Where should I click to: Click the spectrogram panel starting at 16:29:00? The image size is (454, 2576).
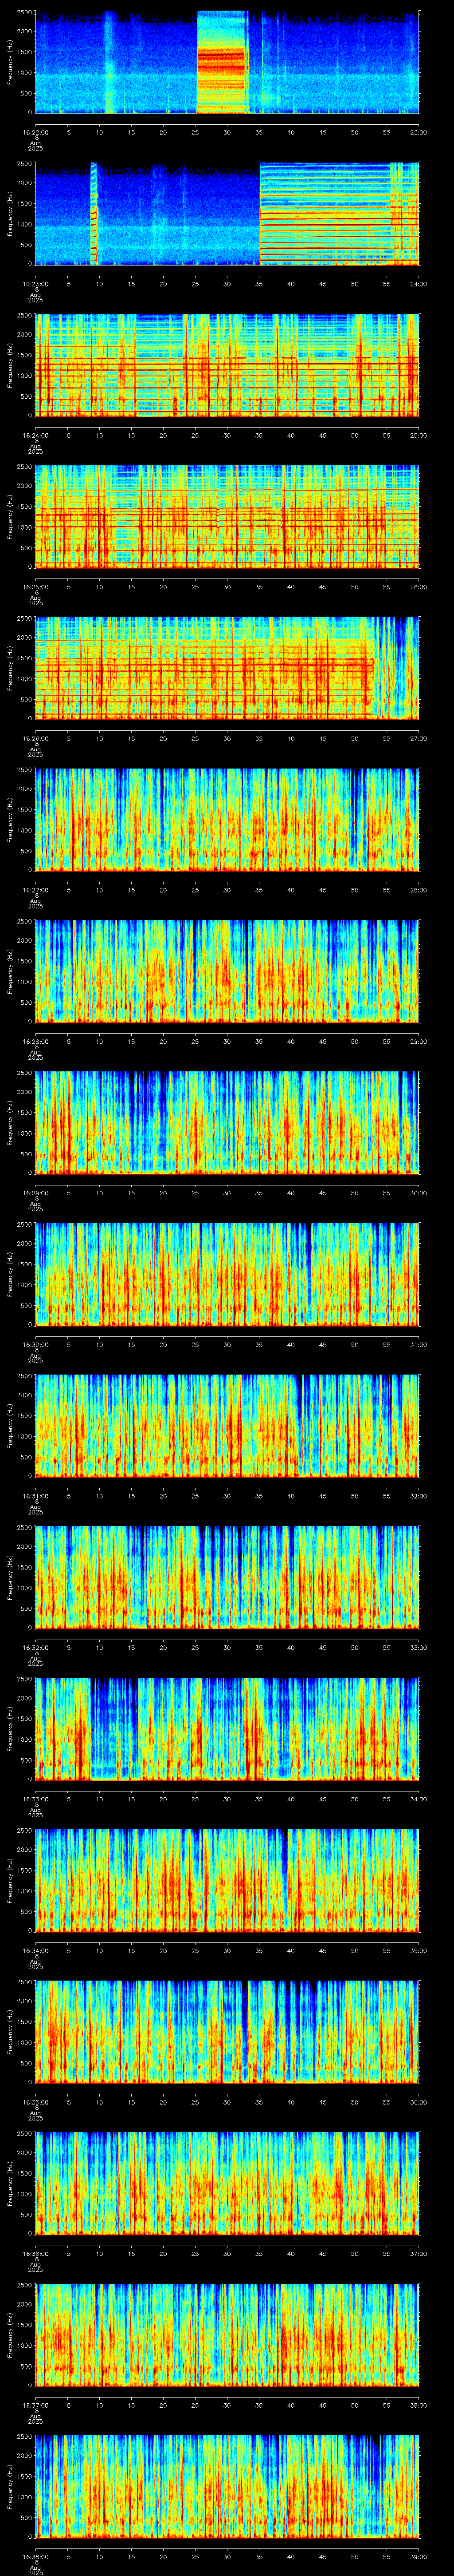227,1123
